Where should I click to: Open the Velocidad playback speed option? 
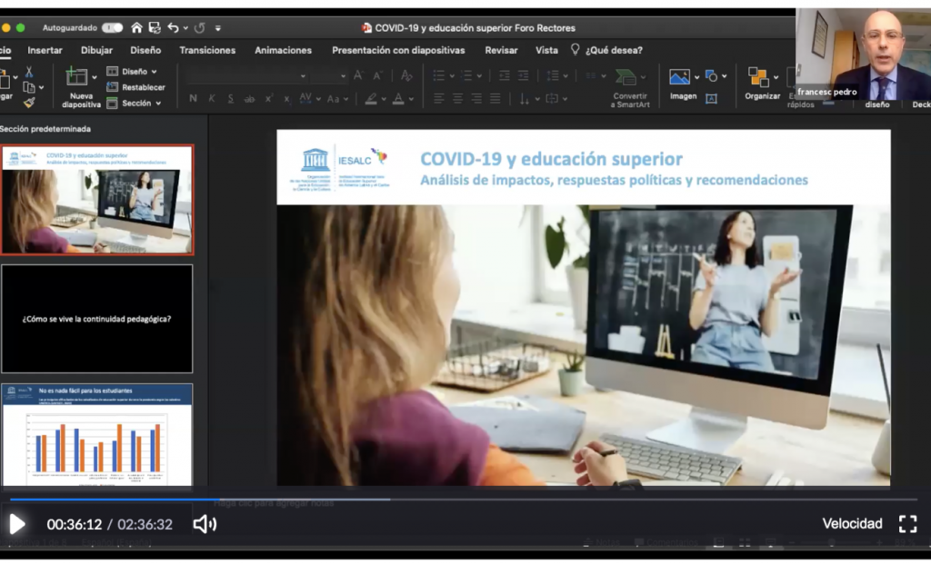point(852,524)
